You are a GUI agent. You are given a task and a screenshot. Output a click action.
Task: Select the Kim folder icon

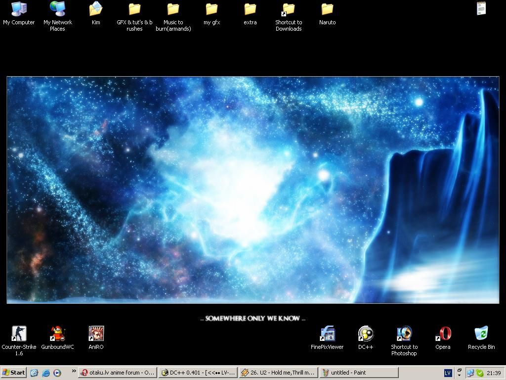coord(96,13)
